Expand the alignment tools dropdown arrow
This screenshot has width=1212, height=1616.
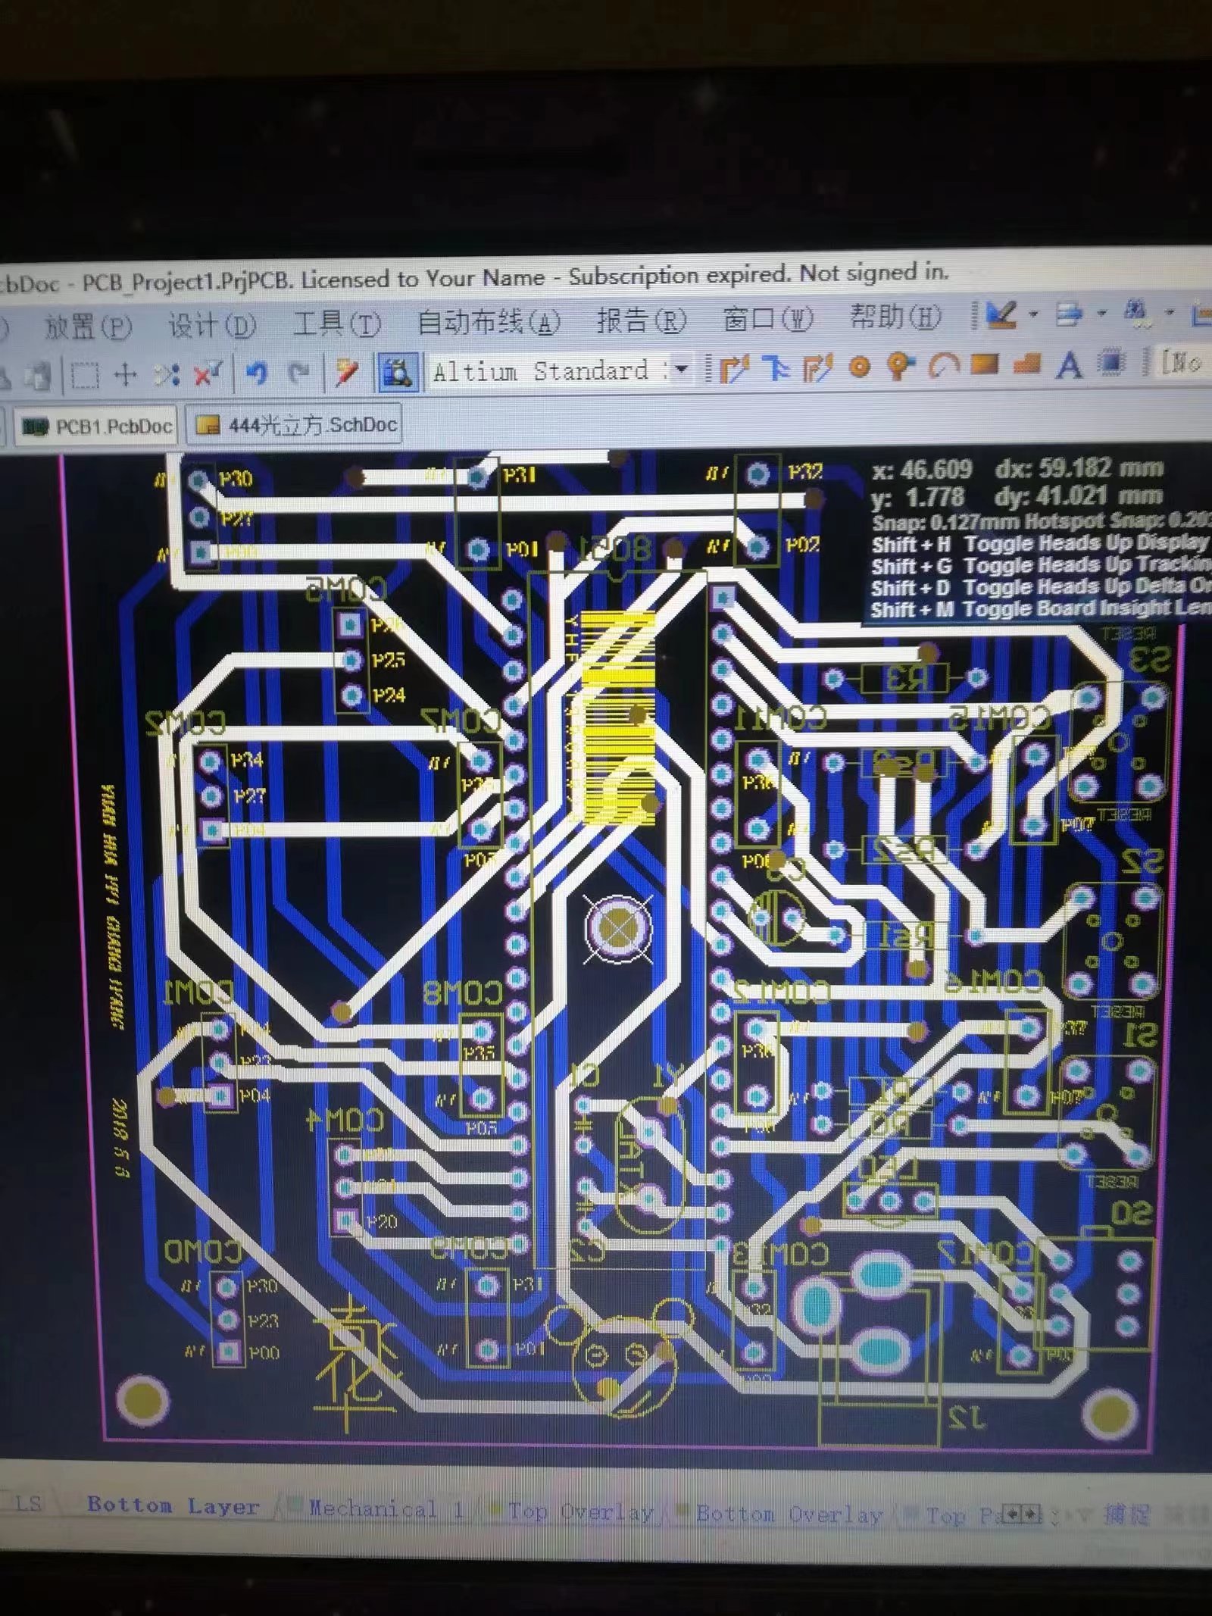1101,312
